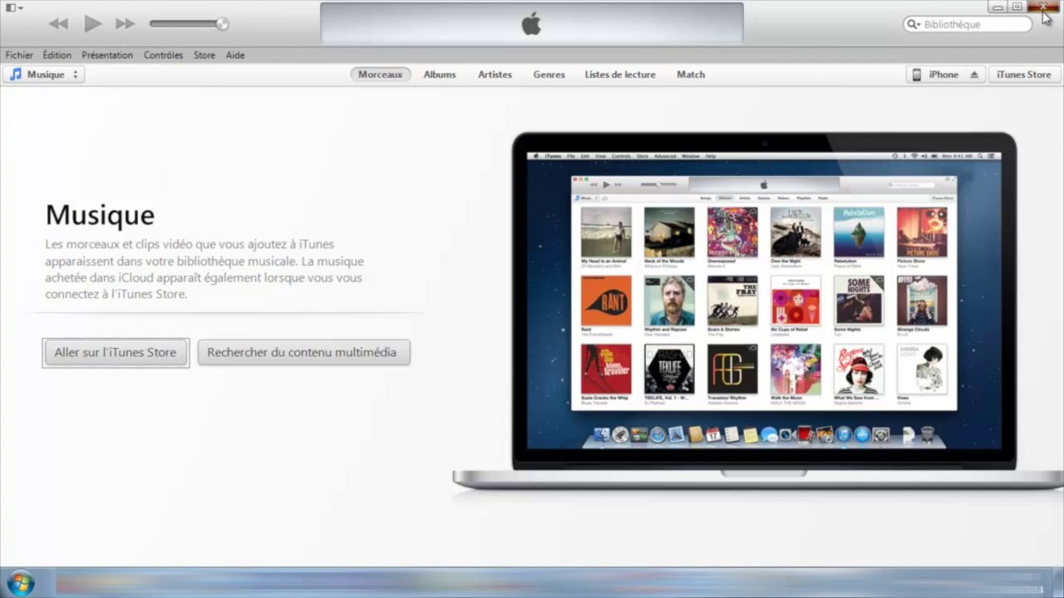Open the iTunes window menu in the top-left corner

pyautogui.click(x=14, y=7)
